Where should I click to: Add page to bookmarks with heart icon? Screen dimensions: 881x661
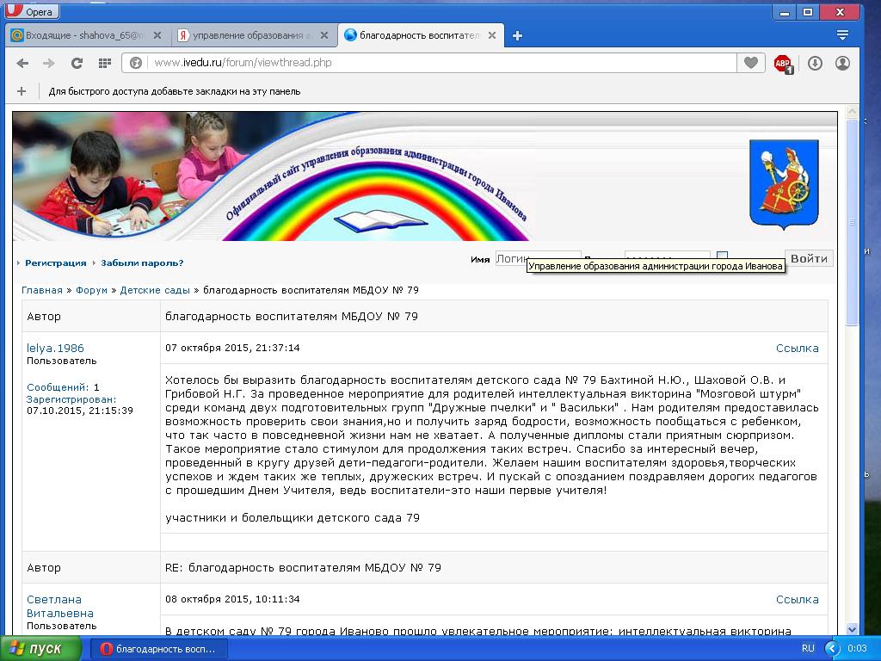pos(750,63)
